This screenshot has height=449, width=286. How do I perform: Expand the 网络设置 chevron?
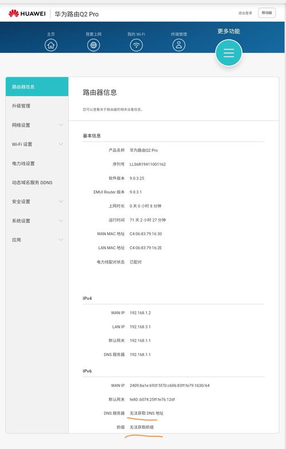(x=61, y=125)
